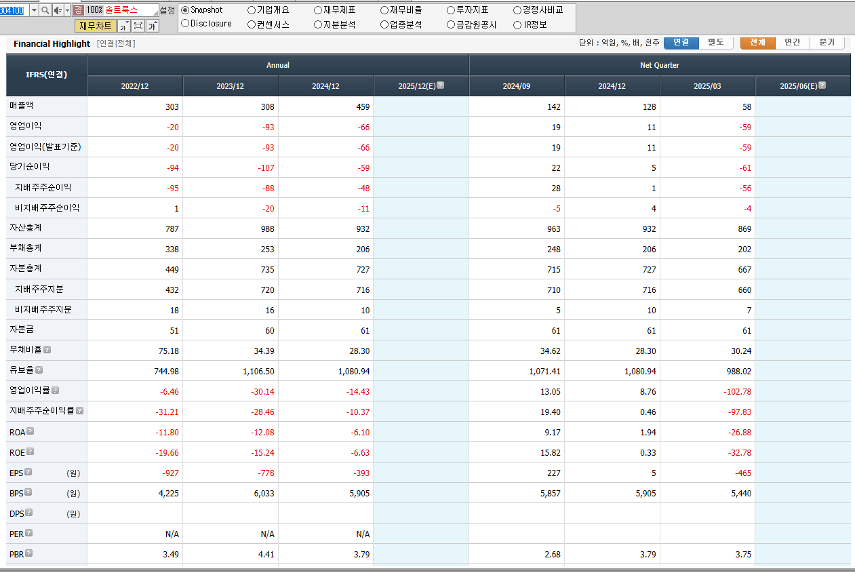This screenshot has height=573, width=855.
Task: Click the Annual group header
Action: point(278,65)
